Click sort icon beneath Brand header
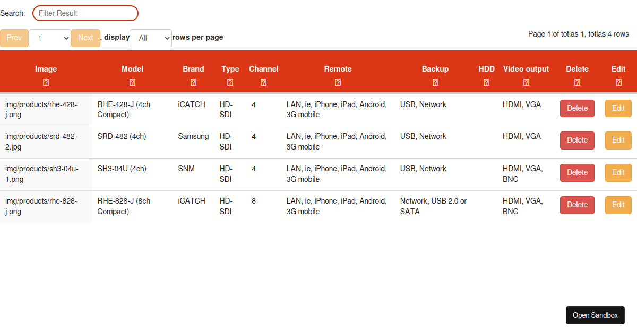This screenshot has height=334, width=637. pyautogui.click(x=194, y=83)
